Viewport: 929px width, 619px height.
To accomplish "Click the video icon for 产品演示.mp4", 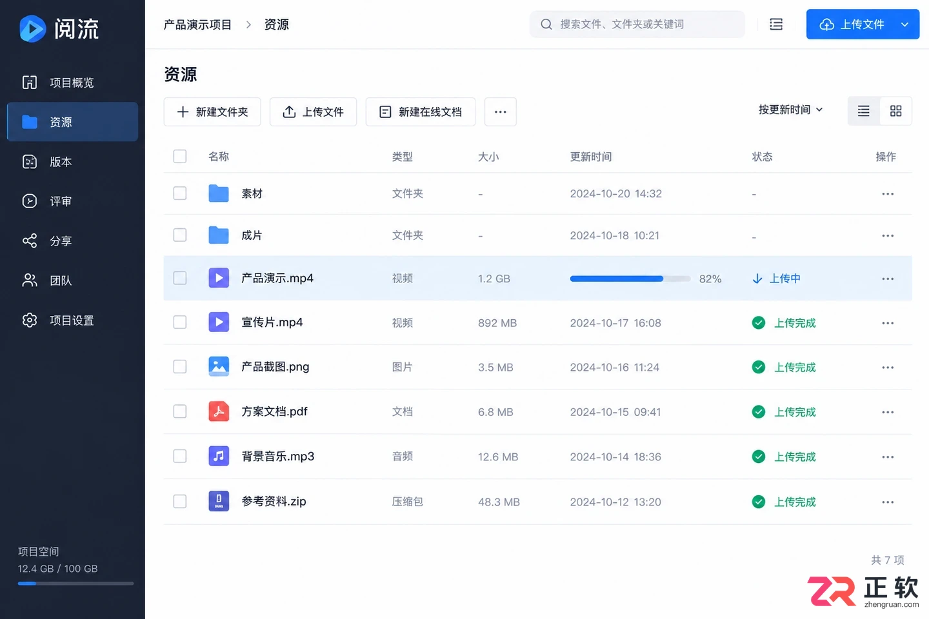I will click(x=219, y=278).
